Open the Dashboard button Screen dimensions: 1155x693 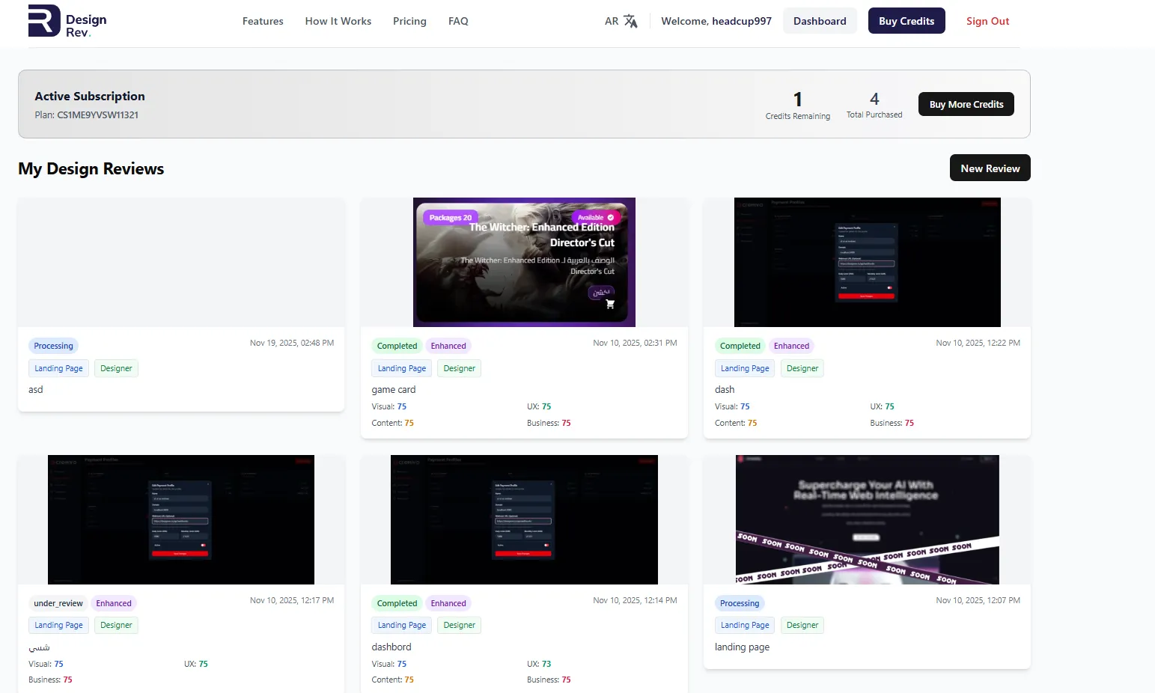pos(820,21)
